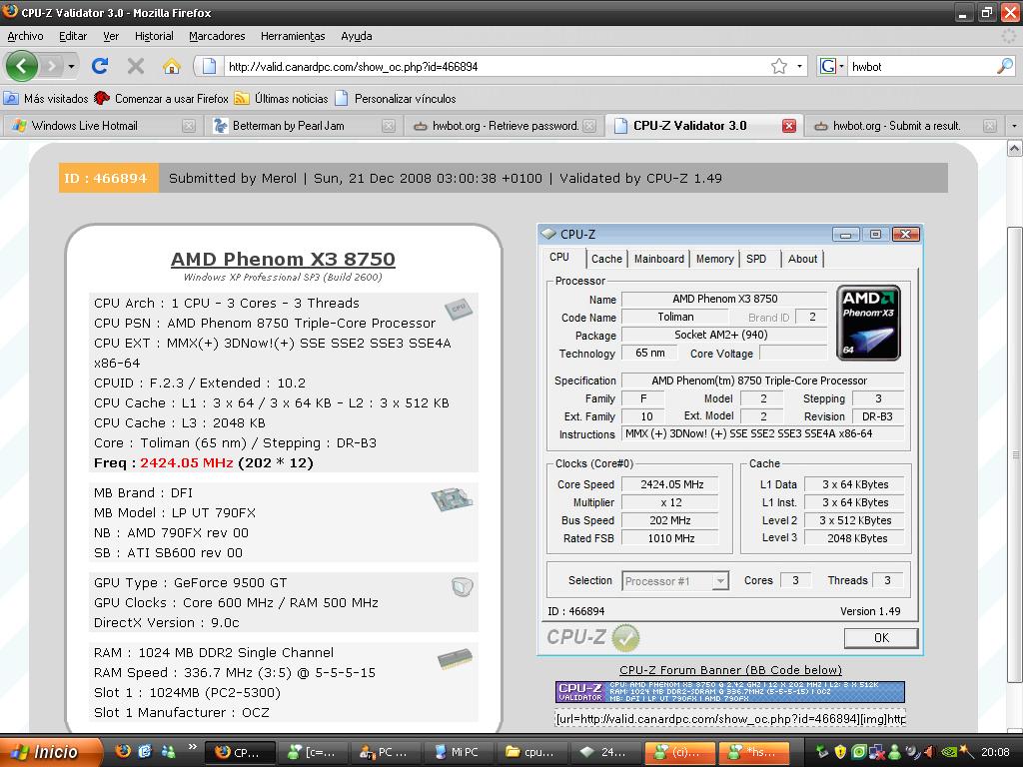Screen dimensions: 1023x767
Task: Click the motherboard icon beside MB Brand
Action: 453,499
